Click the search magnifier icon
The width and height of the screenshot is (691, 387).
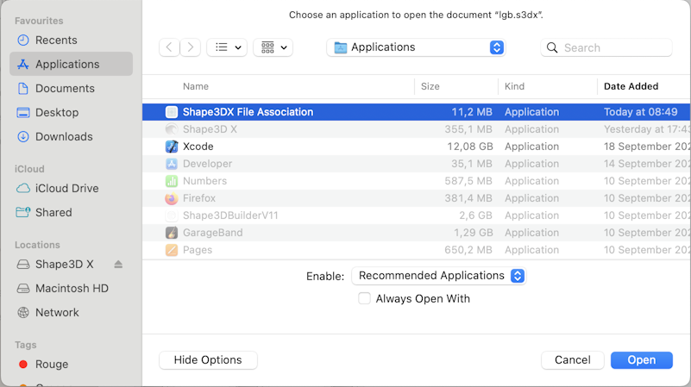pos(552,47)
